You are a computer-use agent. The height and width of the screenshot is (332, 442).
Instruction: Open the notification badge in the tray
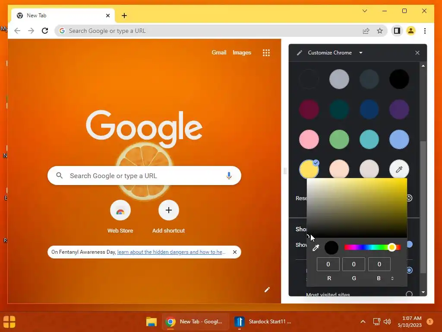click(x=430, y=322)
